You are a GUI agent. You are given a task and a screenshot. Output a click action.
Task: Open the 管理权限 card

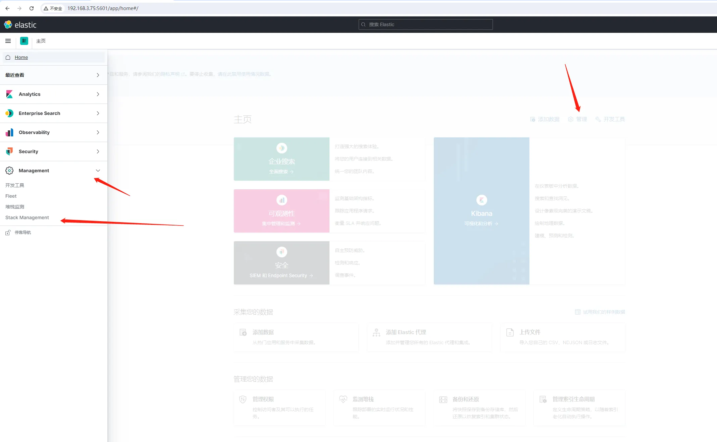pyautogui.click(x=279, y=407)
